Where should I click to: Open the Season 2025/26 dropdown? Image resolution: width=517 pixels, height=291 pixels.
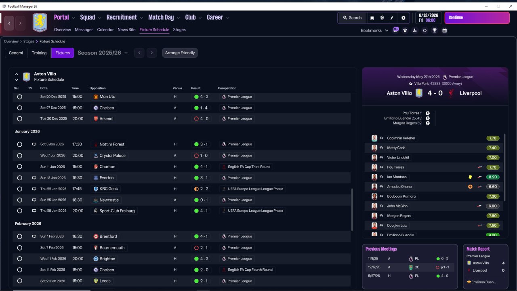coord(103,53)
